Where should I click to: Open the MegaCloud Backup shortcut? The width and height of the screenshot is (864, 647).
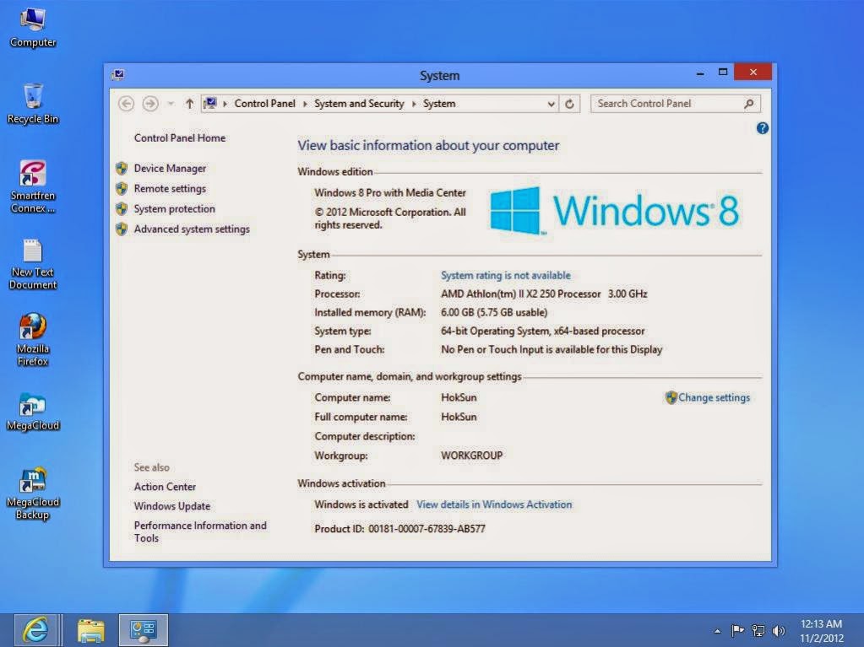32,493
